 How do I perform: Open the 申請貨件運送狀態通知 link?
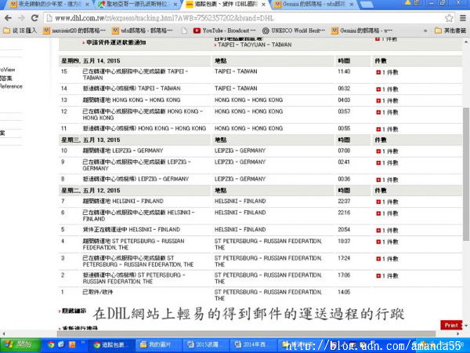[x=116, y=42]
